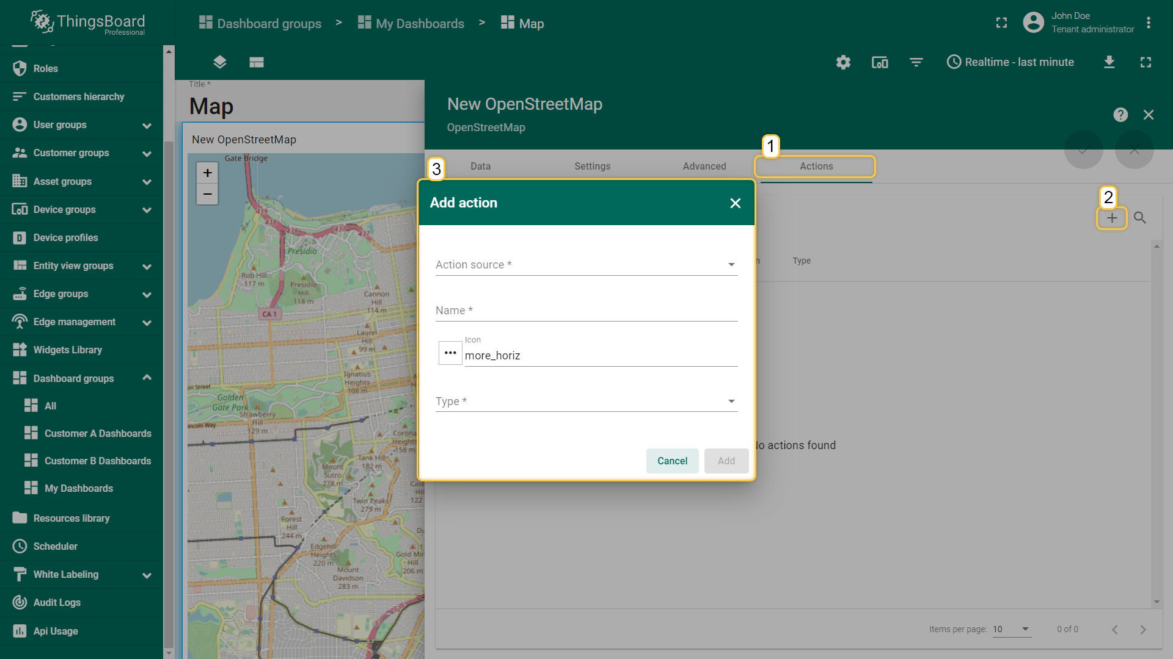Zoom in on the map

click(x=207, y=173)
